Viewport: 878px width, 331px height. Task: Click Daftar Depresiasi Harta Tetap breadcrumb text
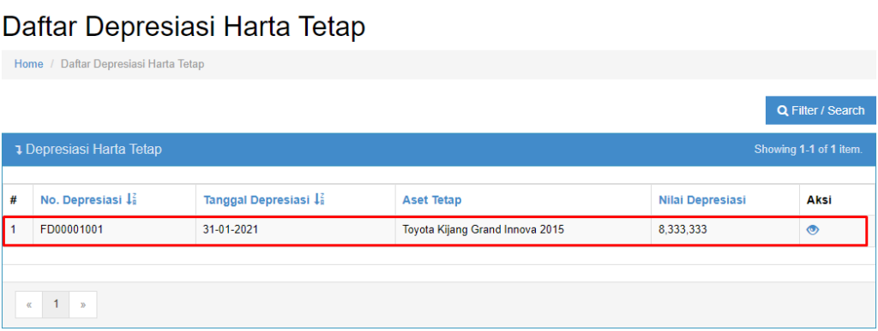[132, 64]
